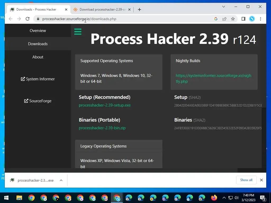Click the Supported Operating Systems heading
Screen dimensions: 271x203
107,61
